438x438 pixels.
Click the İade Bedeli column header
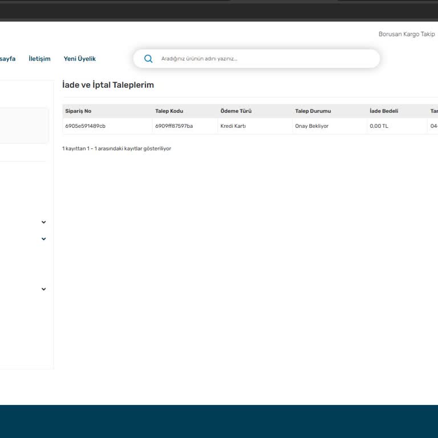(384, 111)
